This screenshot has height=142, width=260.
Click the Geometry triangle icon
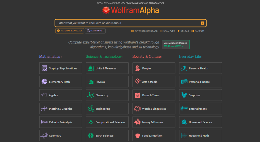click(44, 136)
